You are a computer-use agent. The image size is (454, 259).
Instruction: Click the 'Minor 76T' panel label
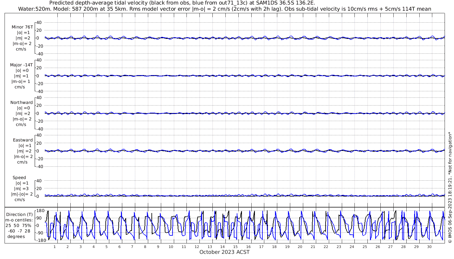coord(22,27)
